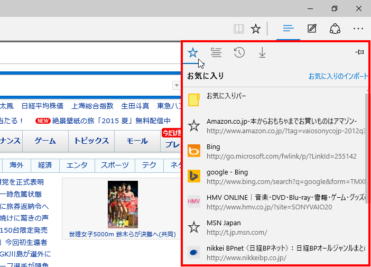Click the Share icon in toolbar
The width and height of the screenshot is (371, 267).
coord(335,29)
